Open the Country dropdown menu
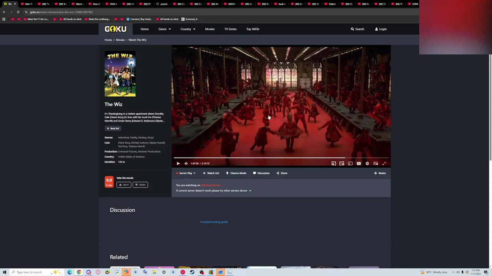 point(188,29)
